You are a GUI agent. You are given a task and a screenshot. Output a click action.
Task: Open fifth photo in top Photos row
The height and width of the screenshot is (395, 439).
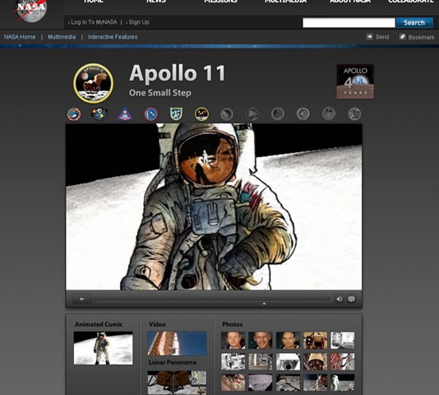(x=343, y=341)
